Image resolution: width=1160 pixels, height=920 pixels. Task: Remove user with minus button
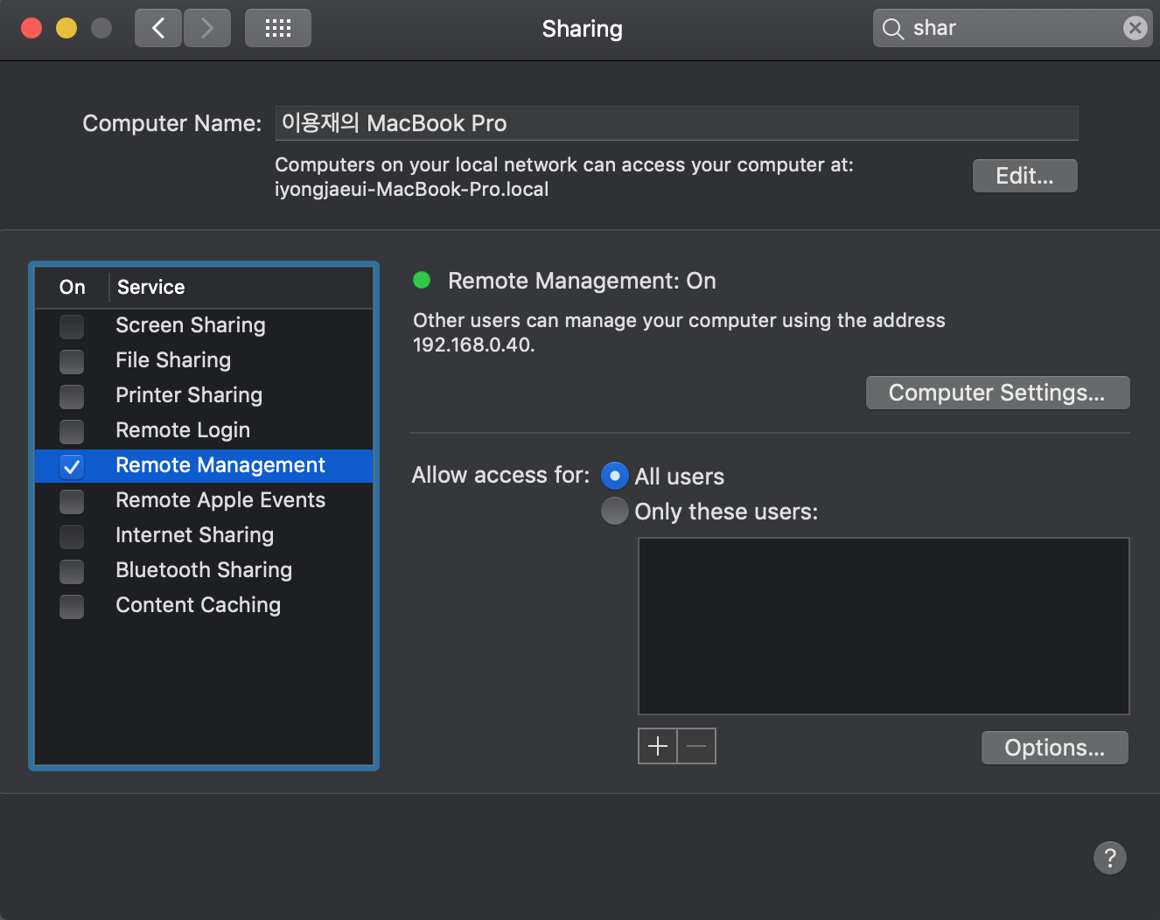coord(696,746)
